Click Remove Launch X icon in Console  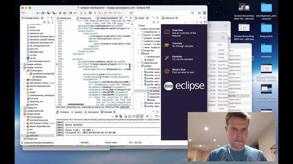[116, 117]
